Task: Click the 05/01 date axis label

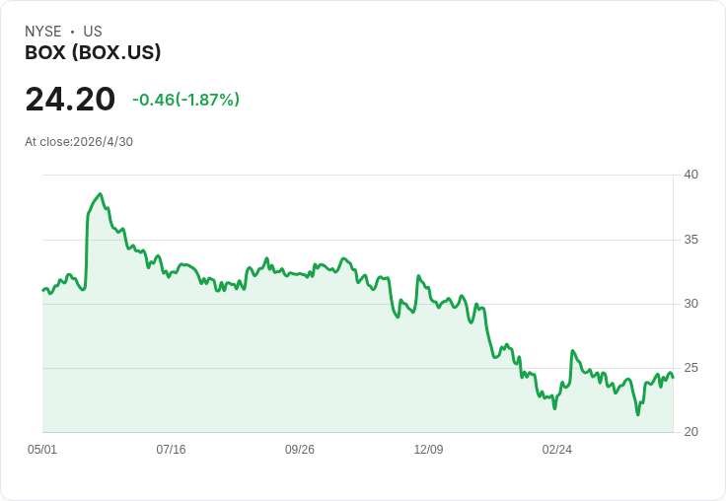Action: [42, 450]
